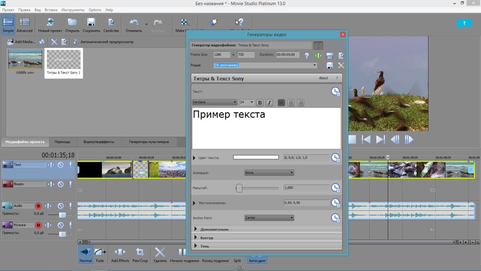
Task: Remove selected media with the X icon
Action: pos(55,42)
